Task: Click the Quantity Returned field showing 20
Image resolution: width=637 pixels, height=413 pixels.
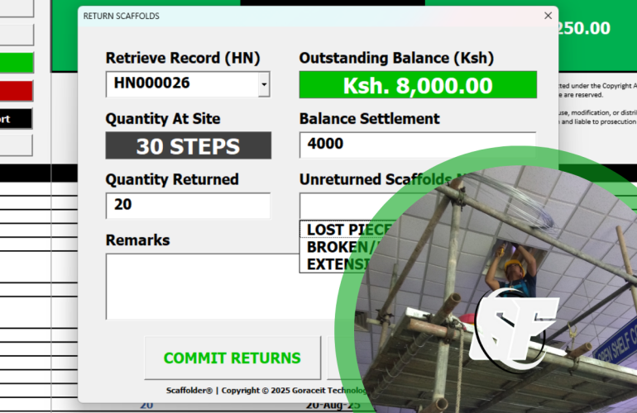Action: pyautogui.click(x=188, y=205)
